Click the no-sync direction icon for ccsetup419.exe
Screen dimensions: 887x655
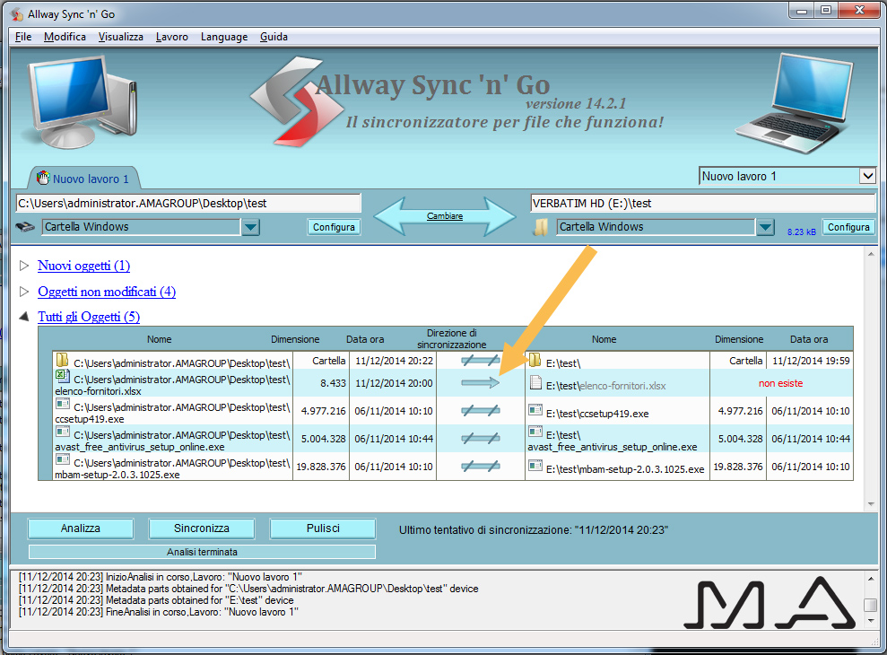[480, 410]
